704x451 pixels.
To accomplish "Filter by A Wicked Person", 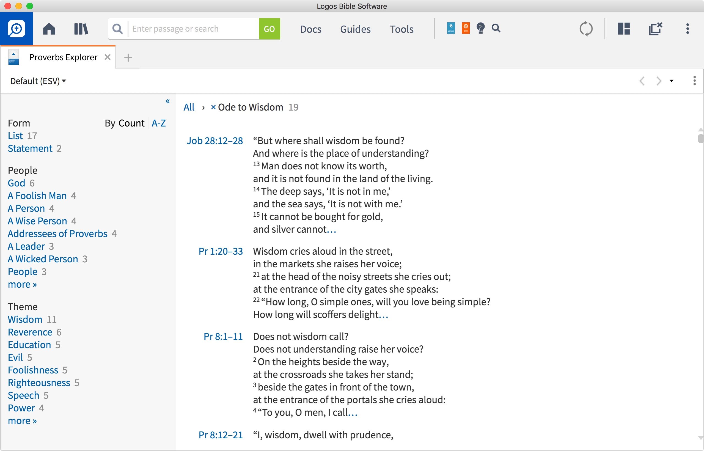I will (x=43, y=259).
